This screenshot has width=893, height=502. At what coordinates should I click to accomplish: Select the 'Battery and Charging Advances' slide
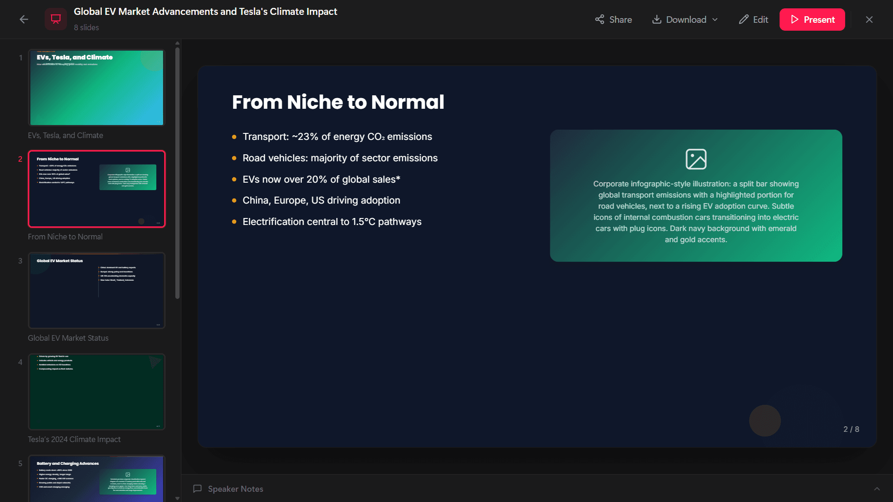pos(96,479)
